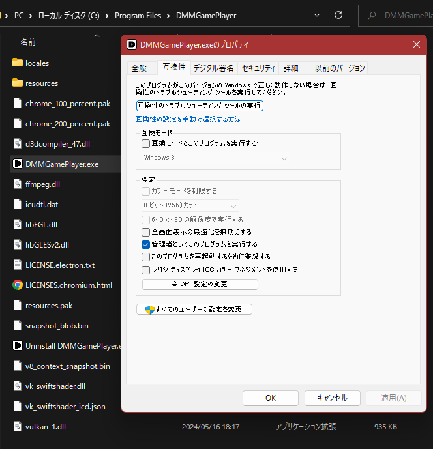Click the UAC shield icon on すべてのユーザー button
433x449 pixels.
point(150,310)
